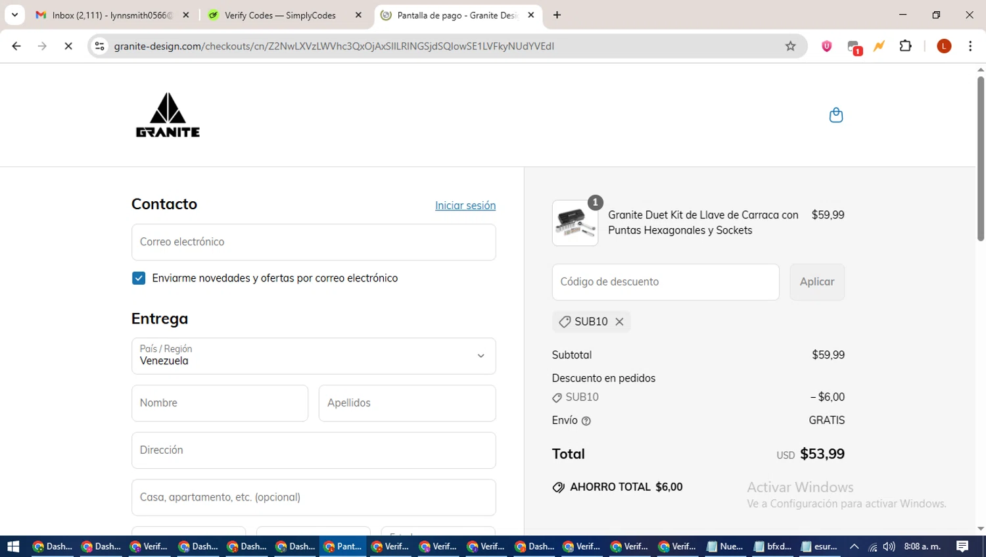Click the scrollbar down arrow
Screen dimensions: 986x557
[980, 529]
